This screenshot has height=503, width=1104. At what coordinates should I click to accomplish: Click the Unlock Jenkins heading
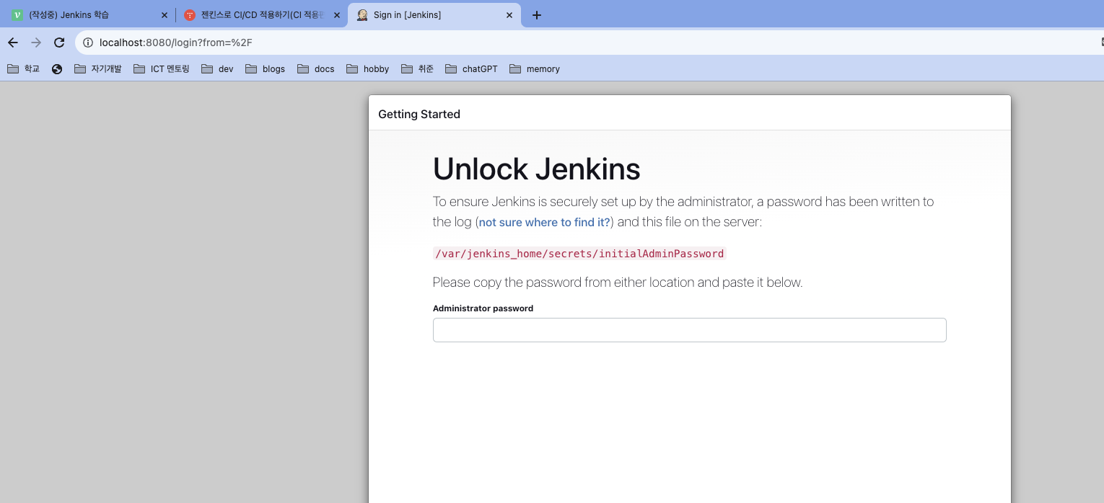pos(536,169)
